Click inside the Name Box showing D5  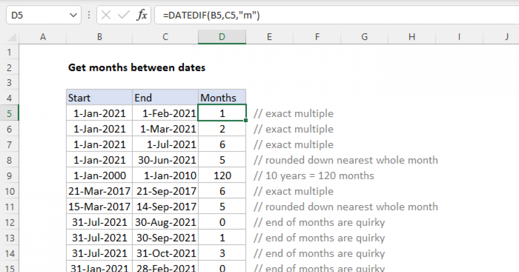point(37,16)
